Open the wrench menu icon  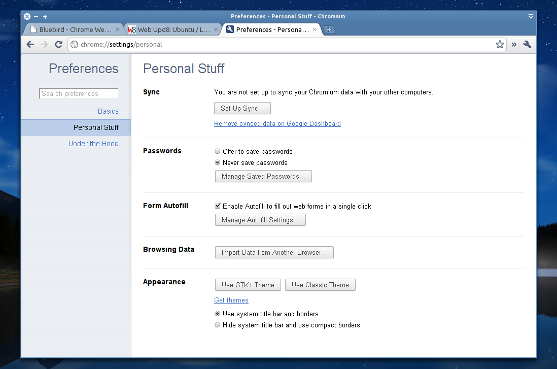click(527, 45)
